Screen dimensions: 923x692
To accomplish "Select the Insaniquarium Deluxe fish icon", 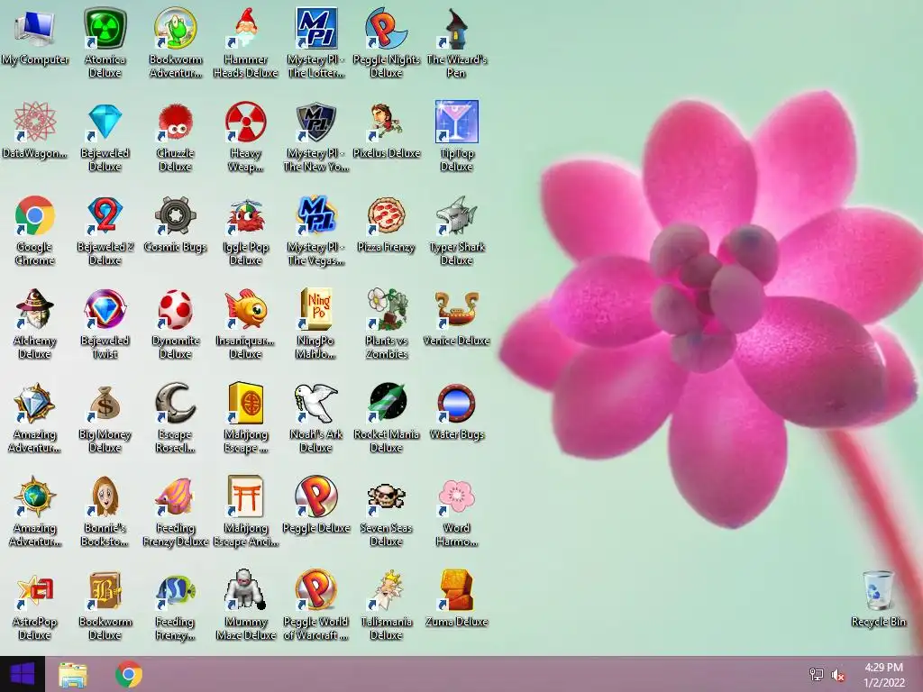I will point(245,309).
